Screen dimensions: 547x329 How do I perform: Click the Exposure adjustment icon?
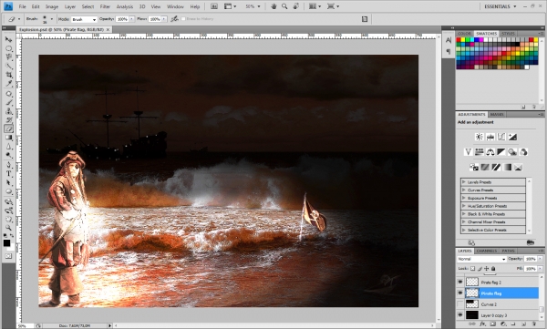[512, 137]
